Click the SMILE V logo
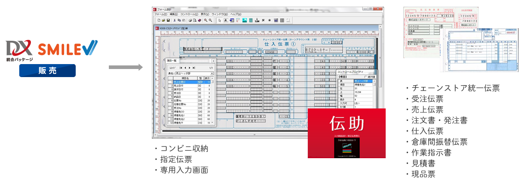This screenshot has width=525, height=190. [68, 47]
